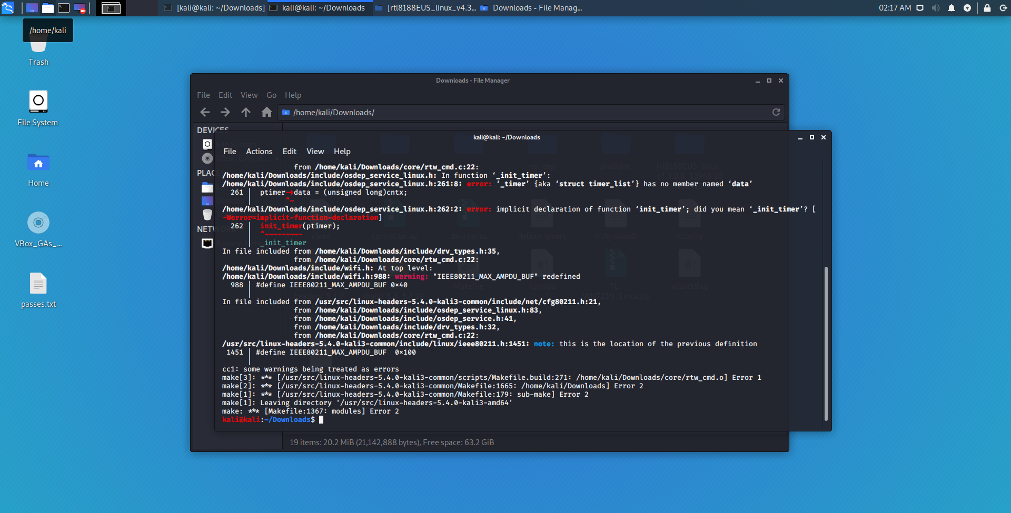Open the View menu in File Manager
The width and height of the screenshot is (1011, 513).
(249, 95)
